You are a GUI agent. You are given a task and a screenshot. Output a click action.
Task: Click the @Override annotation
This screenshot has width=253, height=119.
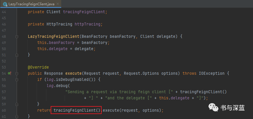[38, 67]
